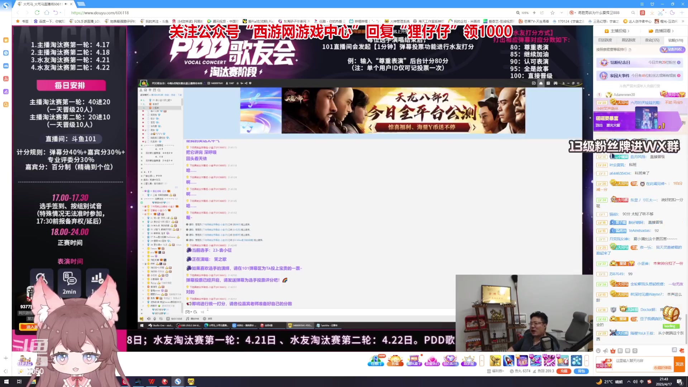Viewport: 688px width, 387px height.
Task: Open the 直播回看 link
Action: (661, 31)
